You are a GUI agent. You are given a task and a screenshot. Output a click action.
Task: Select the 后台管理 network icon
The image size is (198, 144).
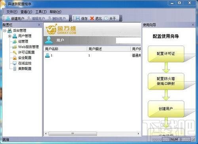click(x=10, y=31)
